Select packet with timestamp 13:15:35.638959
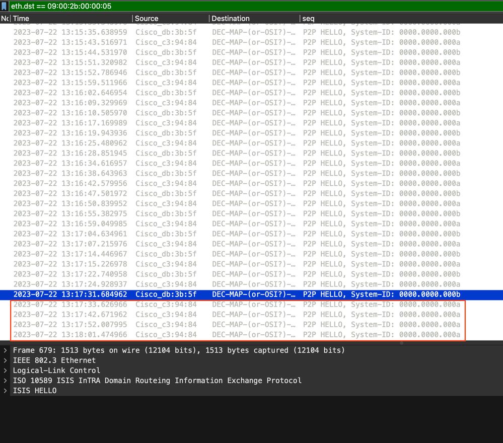503x443 pixels. [252, 32]
